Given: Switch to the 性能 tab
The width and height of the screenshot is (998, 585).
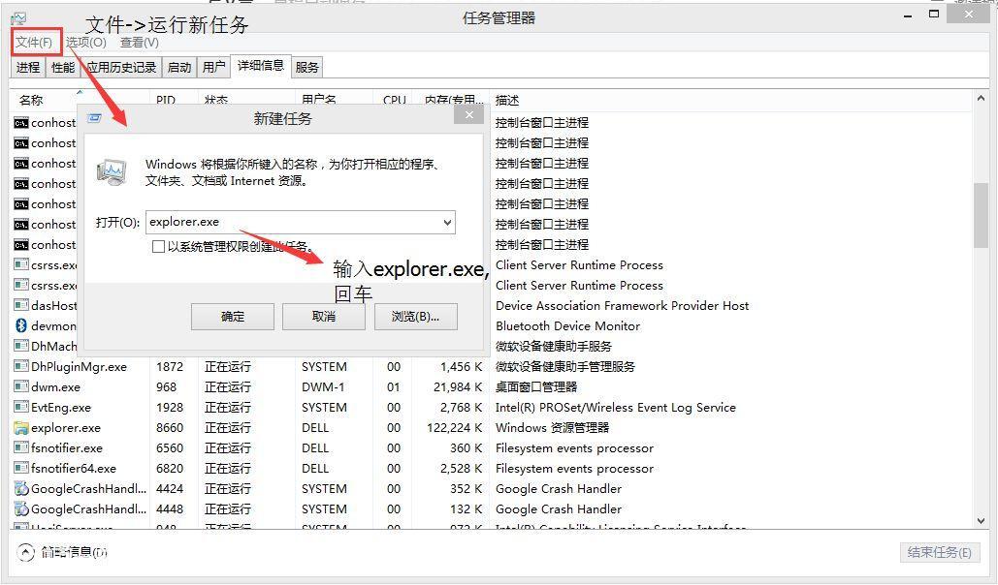Looking at the screenshot, I should (x=63, y=67).
